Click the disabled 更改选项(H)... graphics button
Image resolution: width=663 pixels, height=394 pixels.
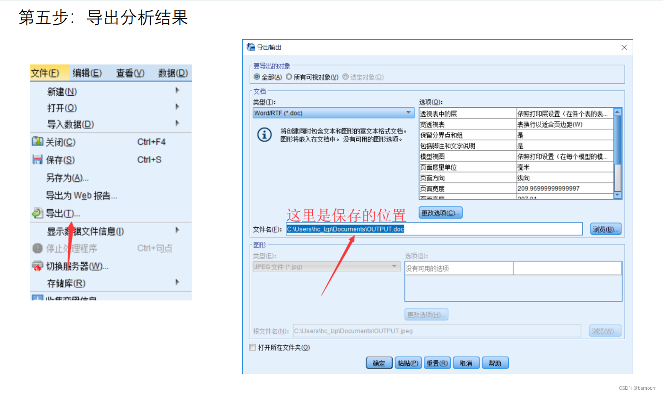pyautogui.click(x=426, y=315)
